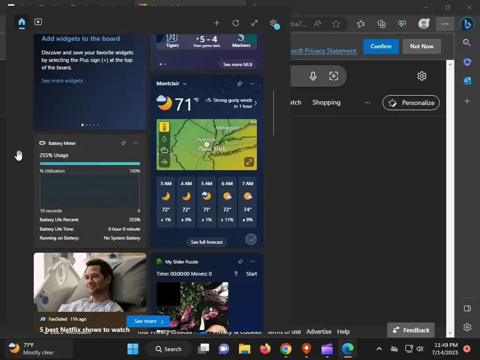Click the View game stats link
The height and width of the screenshot is (360, 480).
pos(207,45)
